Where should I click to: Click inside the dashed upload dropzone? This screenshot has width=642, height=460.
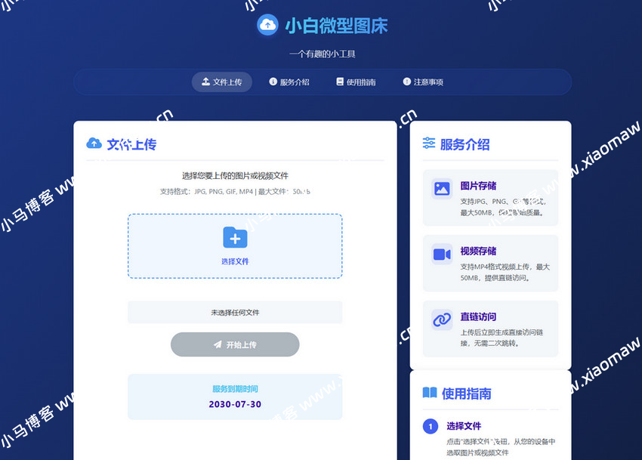(x=235, y=245)
